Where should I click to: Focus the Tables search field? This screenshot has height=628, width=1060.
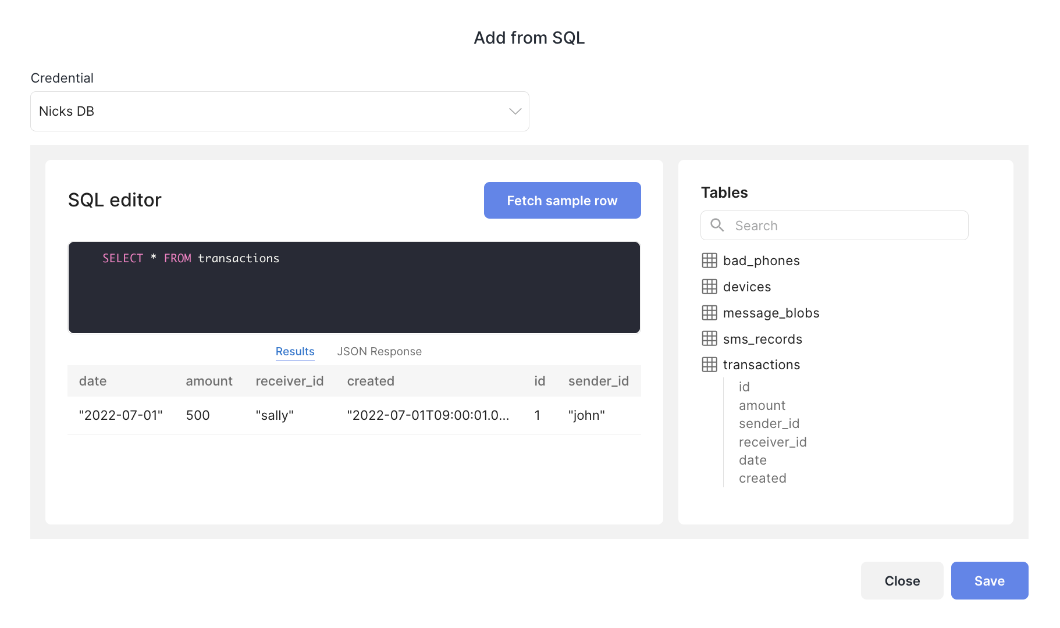834,226
